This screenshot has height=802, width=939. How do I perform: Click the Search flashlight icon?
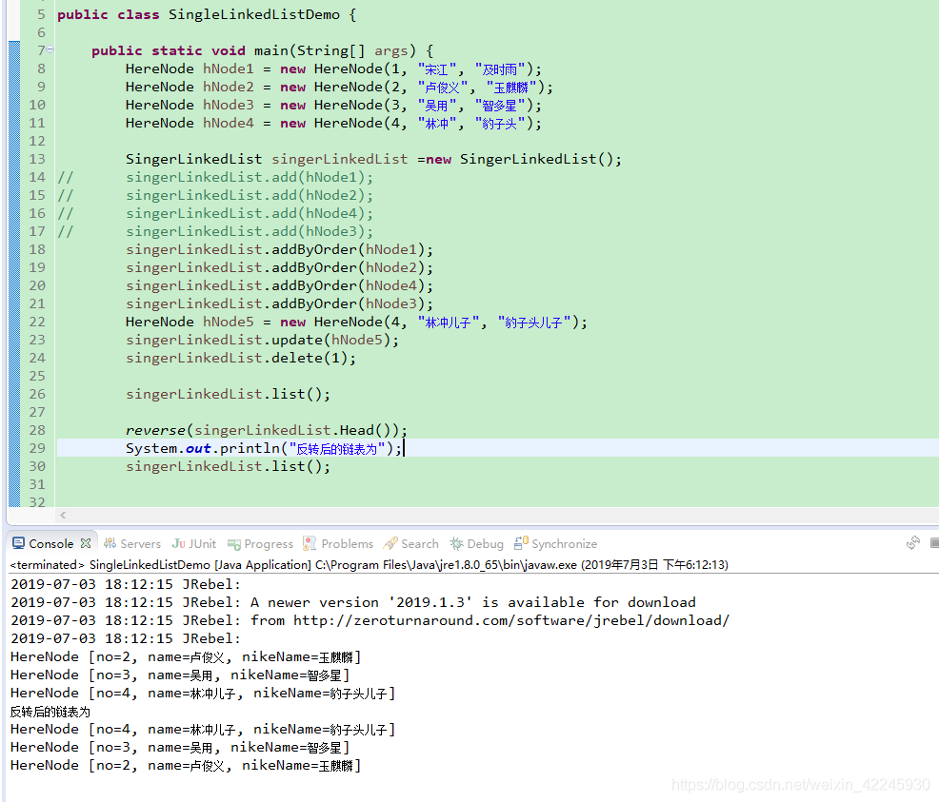click(390, 543)
